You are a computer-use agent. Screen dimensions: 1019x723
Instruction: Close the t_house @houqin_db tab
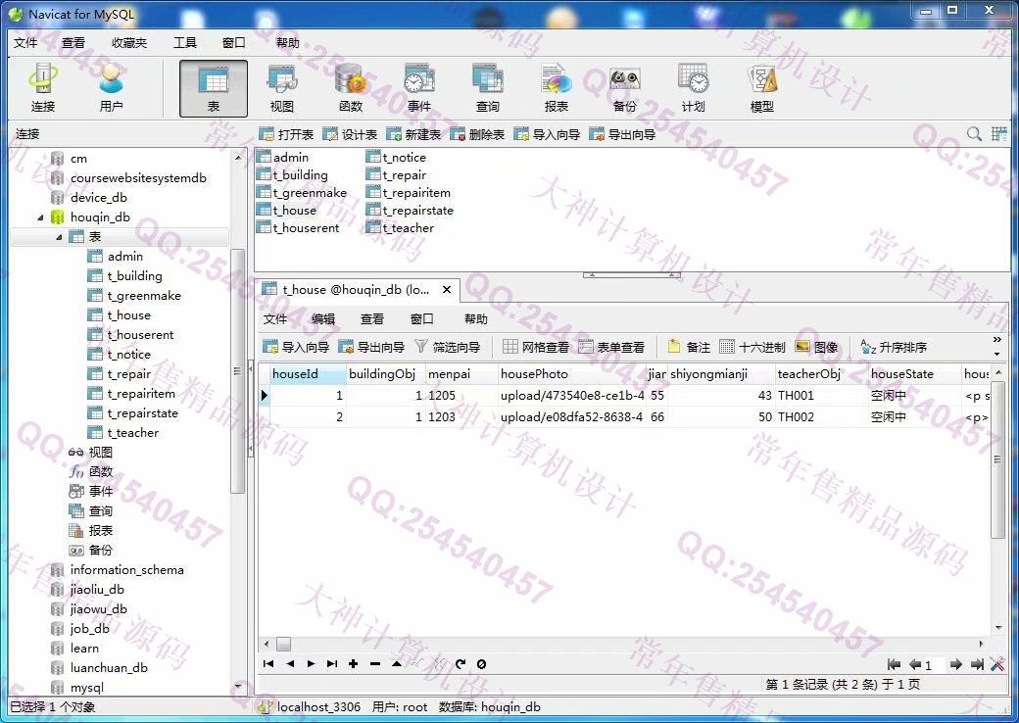coord(447,290)
